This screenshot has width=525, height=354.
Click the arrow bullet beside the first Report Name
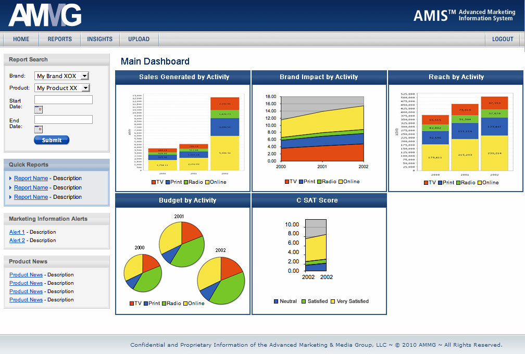coord(10,179)
